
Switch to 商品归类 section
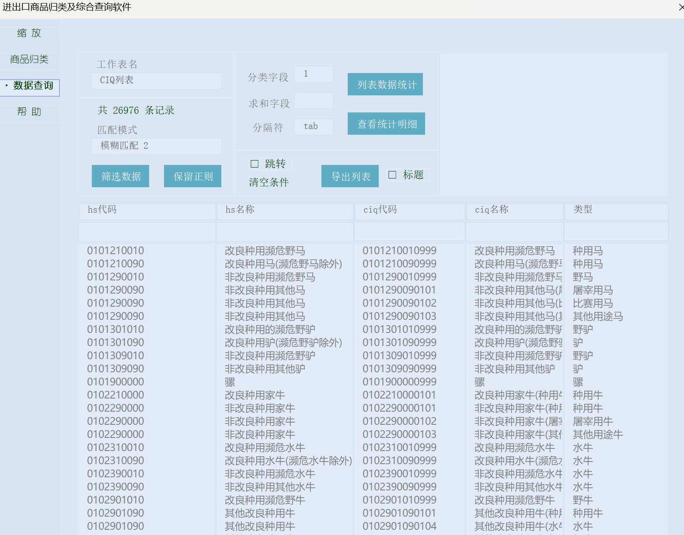(x=29, y=59)
